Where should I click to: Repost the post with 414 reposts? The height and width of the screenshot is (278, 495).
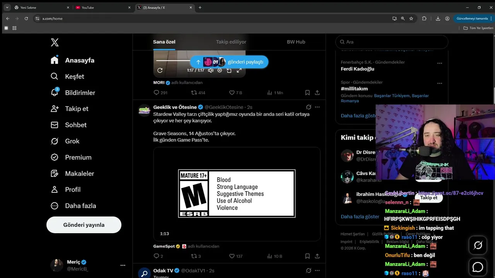(x=198, y=93)
